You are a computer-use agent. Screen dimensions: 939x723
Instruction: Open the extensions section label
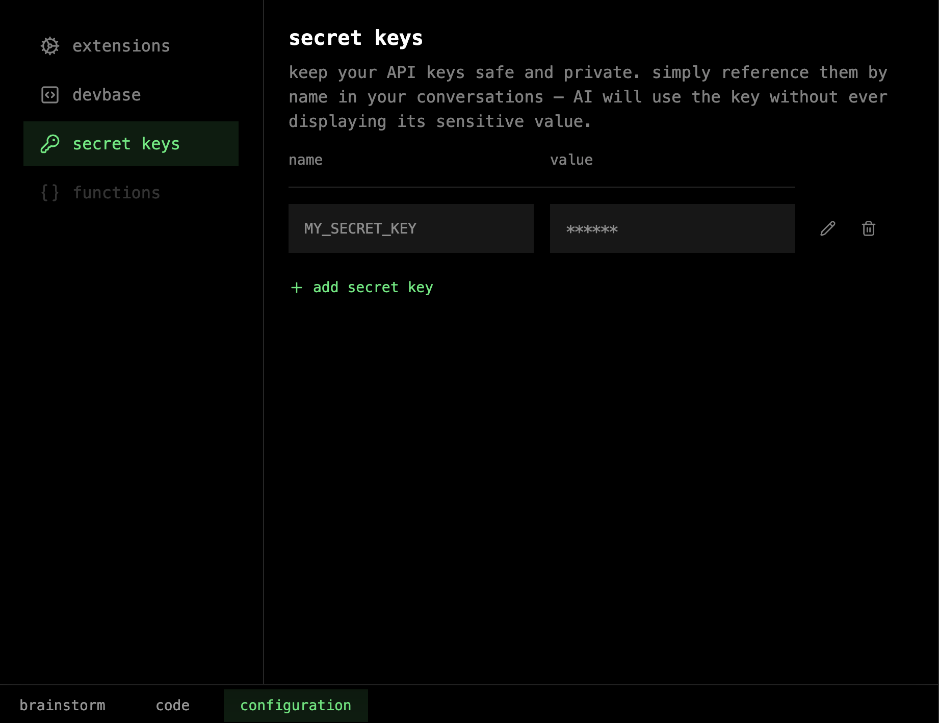(x=121, y=46)
